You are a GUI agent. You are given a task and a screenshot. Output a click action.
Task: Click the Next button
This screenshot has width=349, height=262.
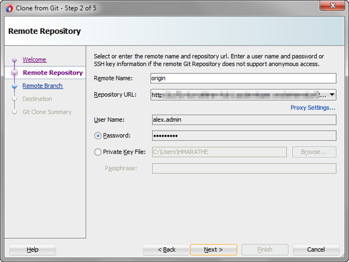tap(213, 250)
